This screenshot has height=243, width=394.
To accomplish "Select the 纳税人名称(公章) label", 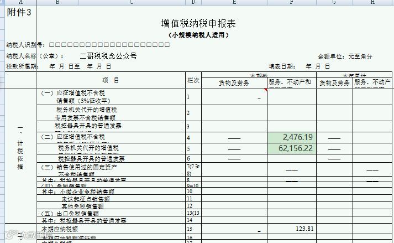I will [35, 56].
